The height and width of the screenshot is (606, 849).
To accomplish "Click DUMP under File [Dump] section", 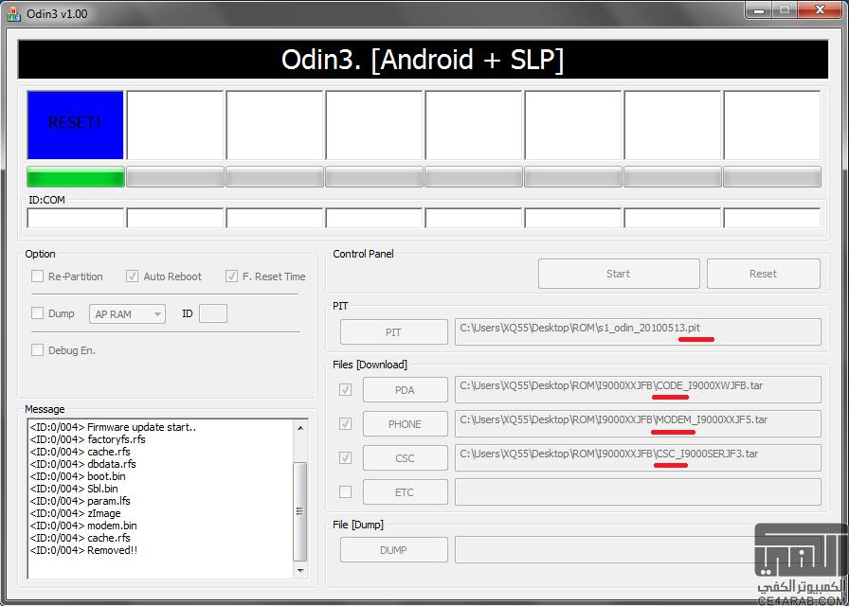I will (393, 549).
